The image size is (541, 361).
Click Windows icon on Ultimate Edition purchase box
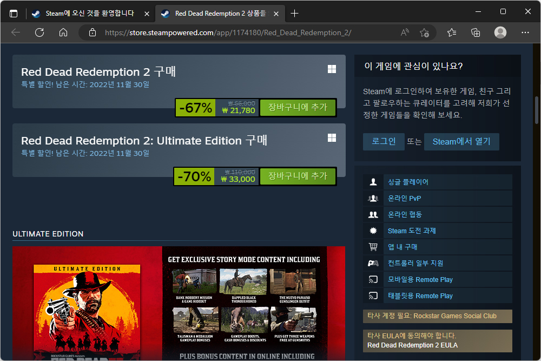click(x=332, y=137)
